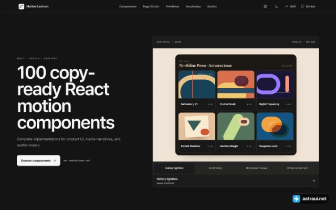The image size is (336, 210).
Task: Open the Vocabulary nav link
Action: coord(193,6)
